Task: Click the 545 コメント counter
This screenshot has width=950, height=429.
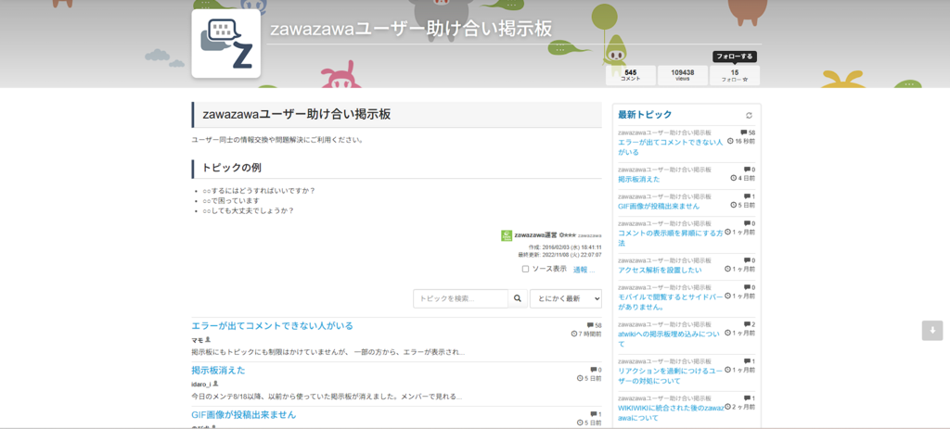Action: point(630,75)
